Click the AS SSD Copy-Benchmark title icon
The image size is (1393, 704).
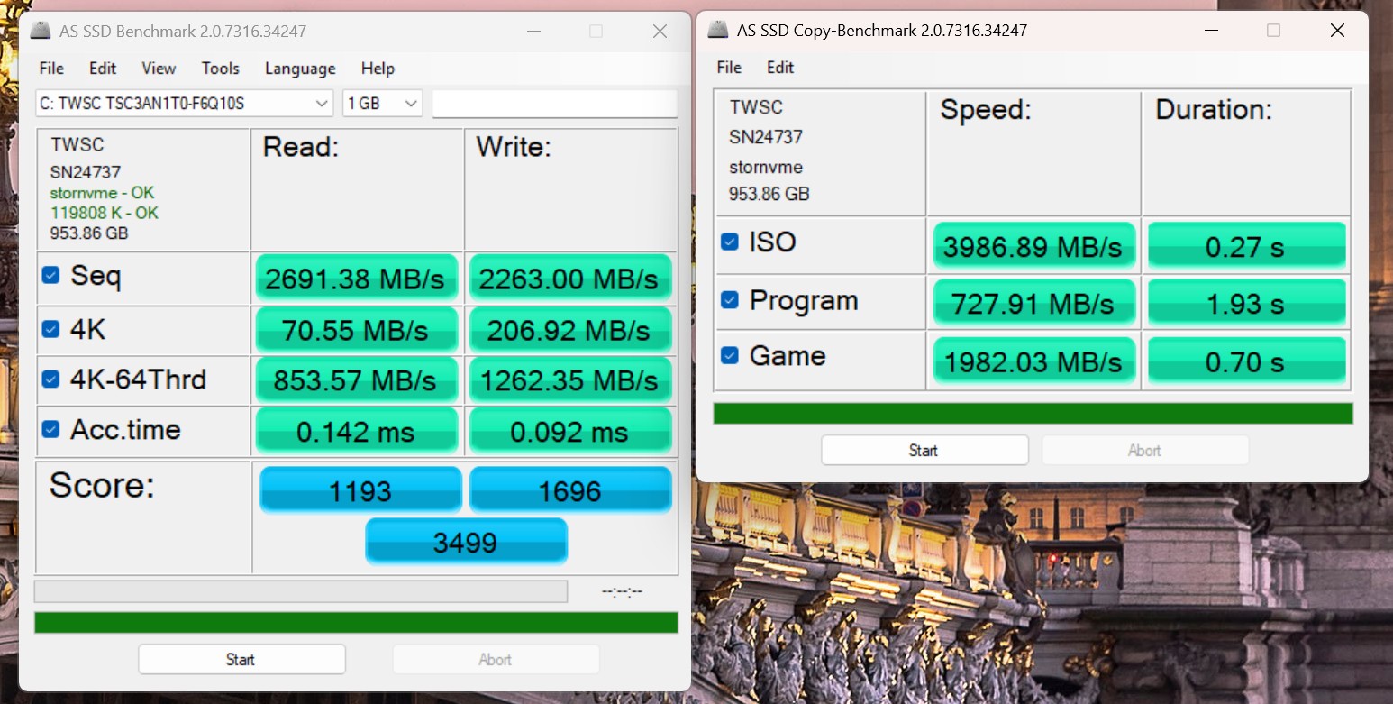pos(717,30)
